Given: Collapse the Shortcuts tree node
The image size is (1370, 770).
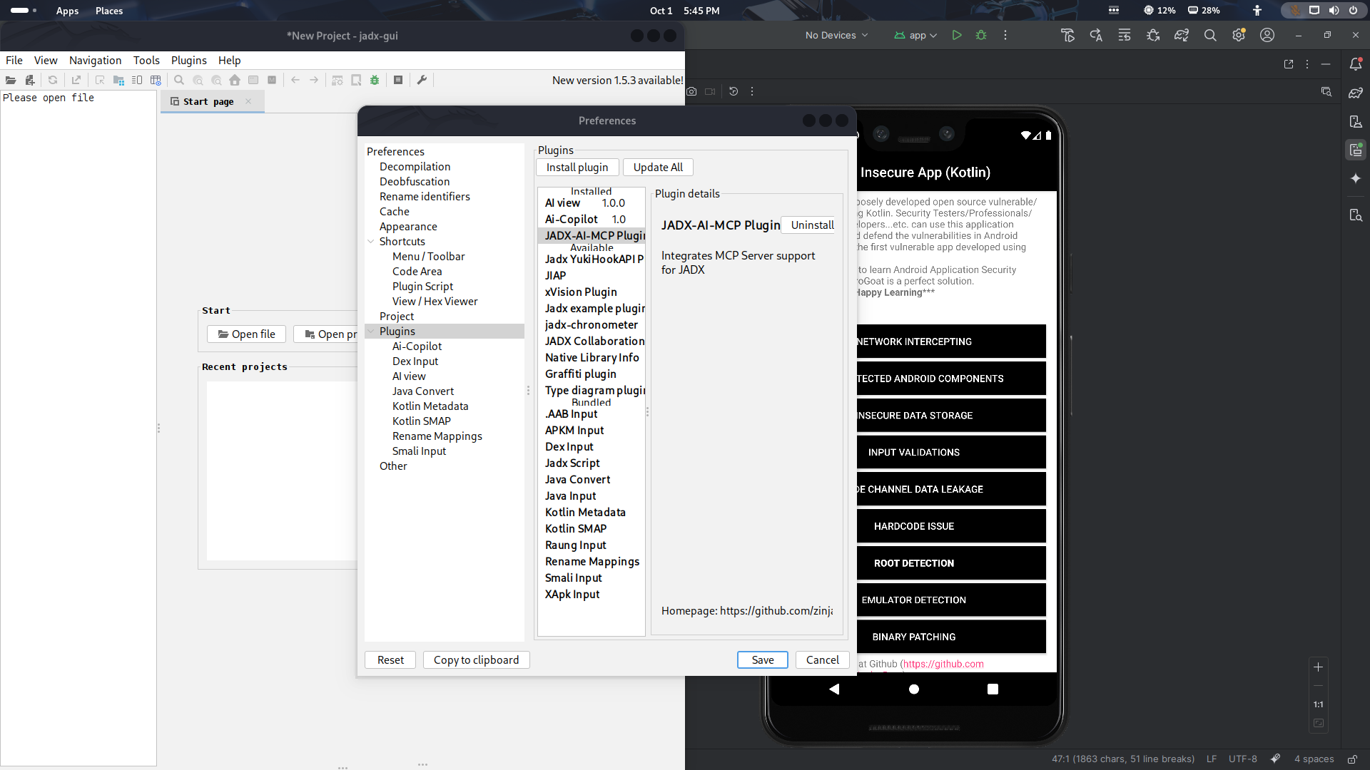Looking at the screenshot, I should 371,242.
